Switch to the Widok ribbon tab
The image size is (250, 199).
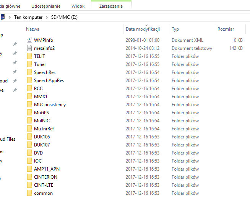[x=78, y=6]
